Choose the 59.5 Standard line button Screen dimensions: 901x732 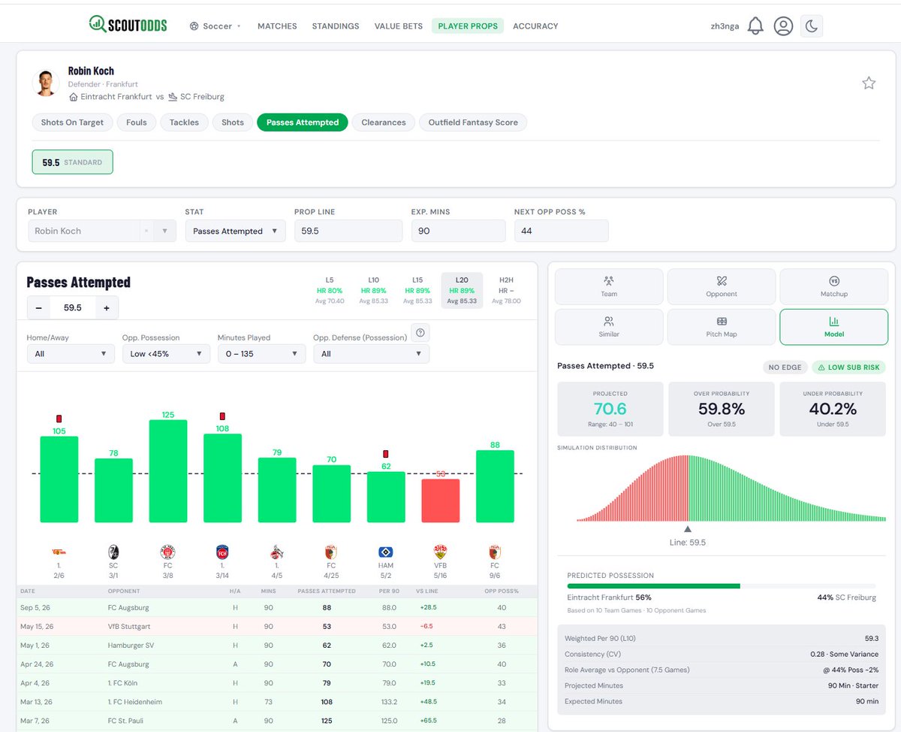[x=72, y=162]
